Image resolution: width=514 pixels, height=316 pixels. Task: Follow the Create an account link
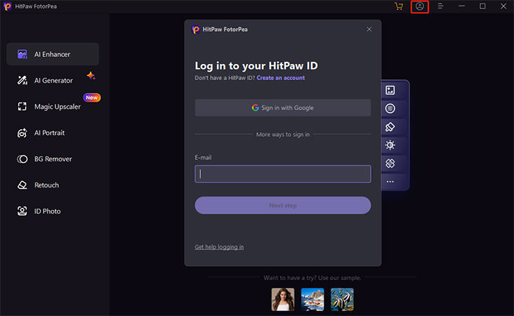(x=281, y=78)
